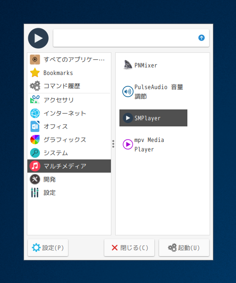This screenshot has width=236, height=283.
Task: Click the PNMixer speaker icon
Action: (127, 65)
